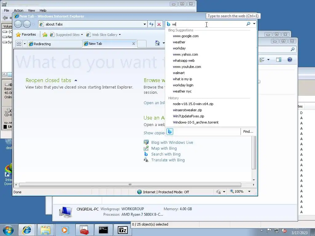
Task: Open the Favorites star button
Action: click(x=26, y=34)
